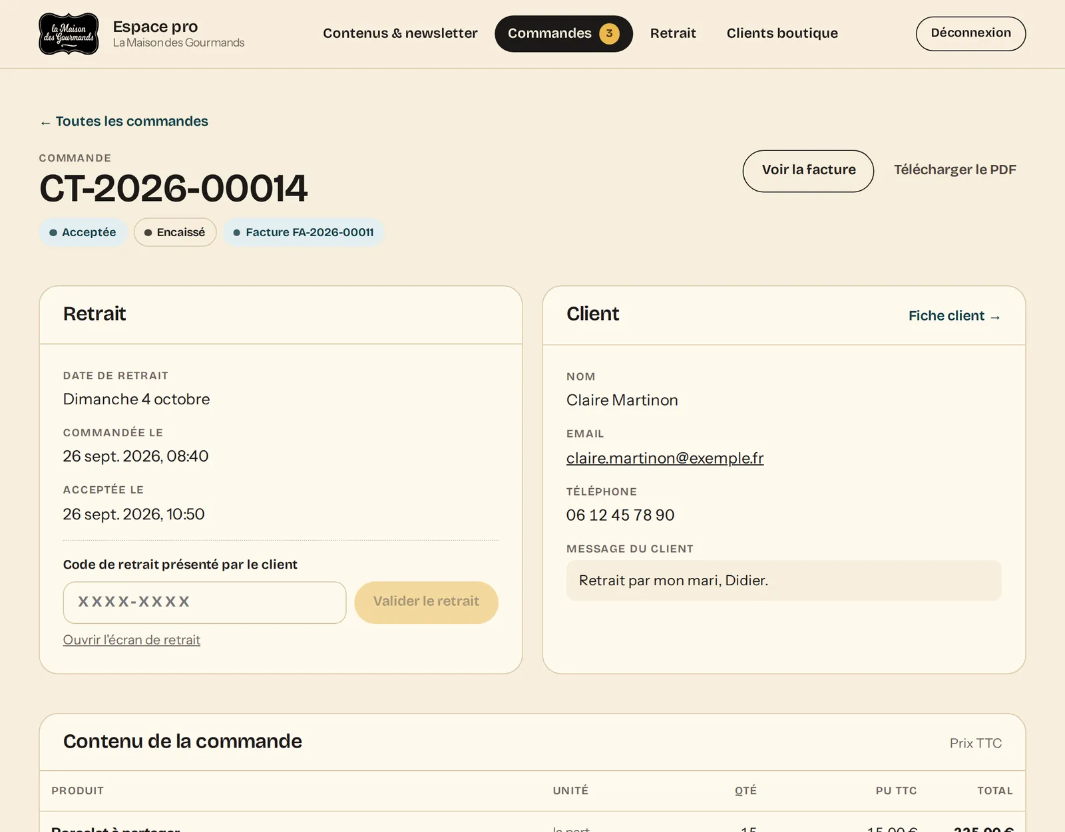Image resolution: width=1065 pixels, height=832 pixels.
Task: Click Valider le retrait button
Action: 426,603
